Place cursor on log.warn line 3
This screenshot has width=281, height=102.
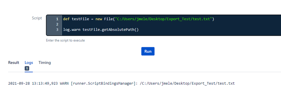[x=101, y=30]
